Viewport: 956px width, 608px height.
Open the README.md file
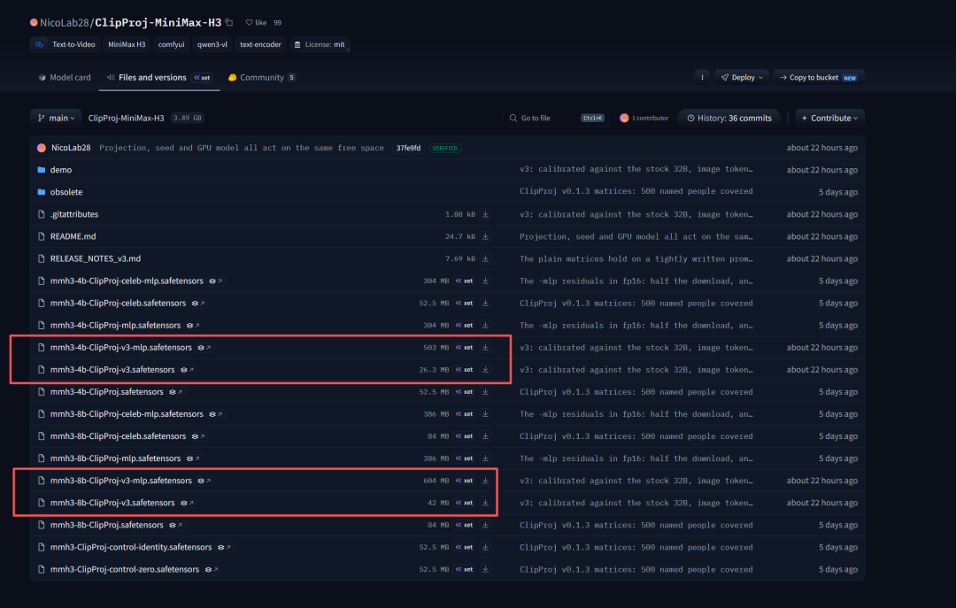click(73, 236)
